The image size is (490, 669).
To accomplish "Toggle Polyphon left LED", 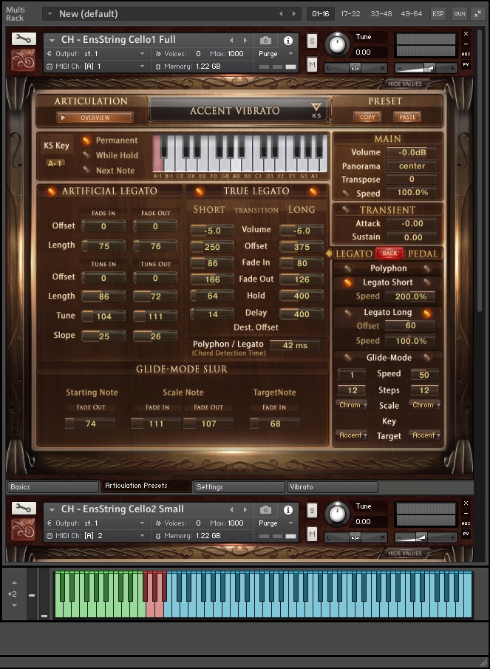I will coord(348,268).
